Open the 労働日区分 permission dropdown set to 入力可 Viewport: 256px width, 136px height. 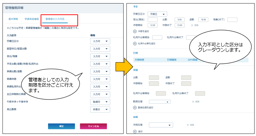(x=100, y=41)
